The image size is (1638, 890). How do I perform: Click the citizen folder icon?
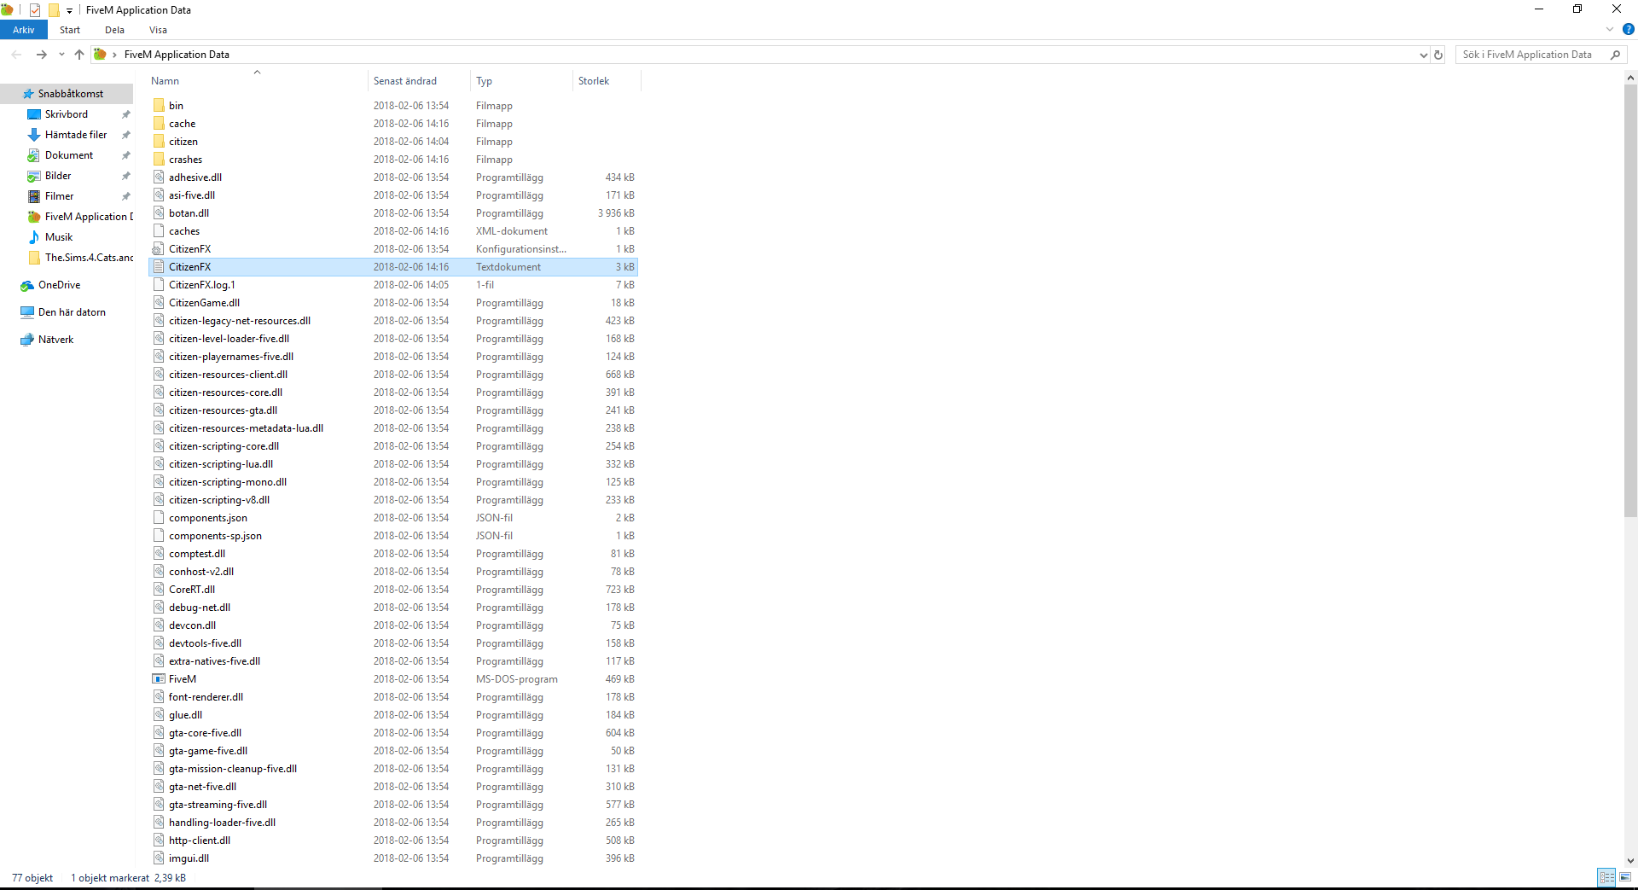click(x=159, y=142)
